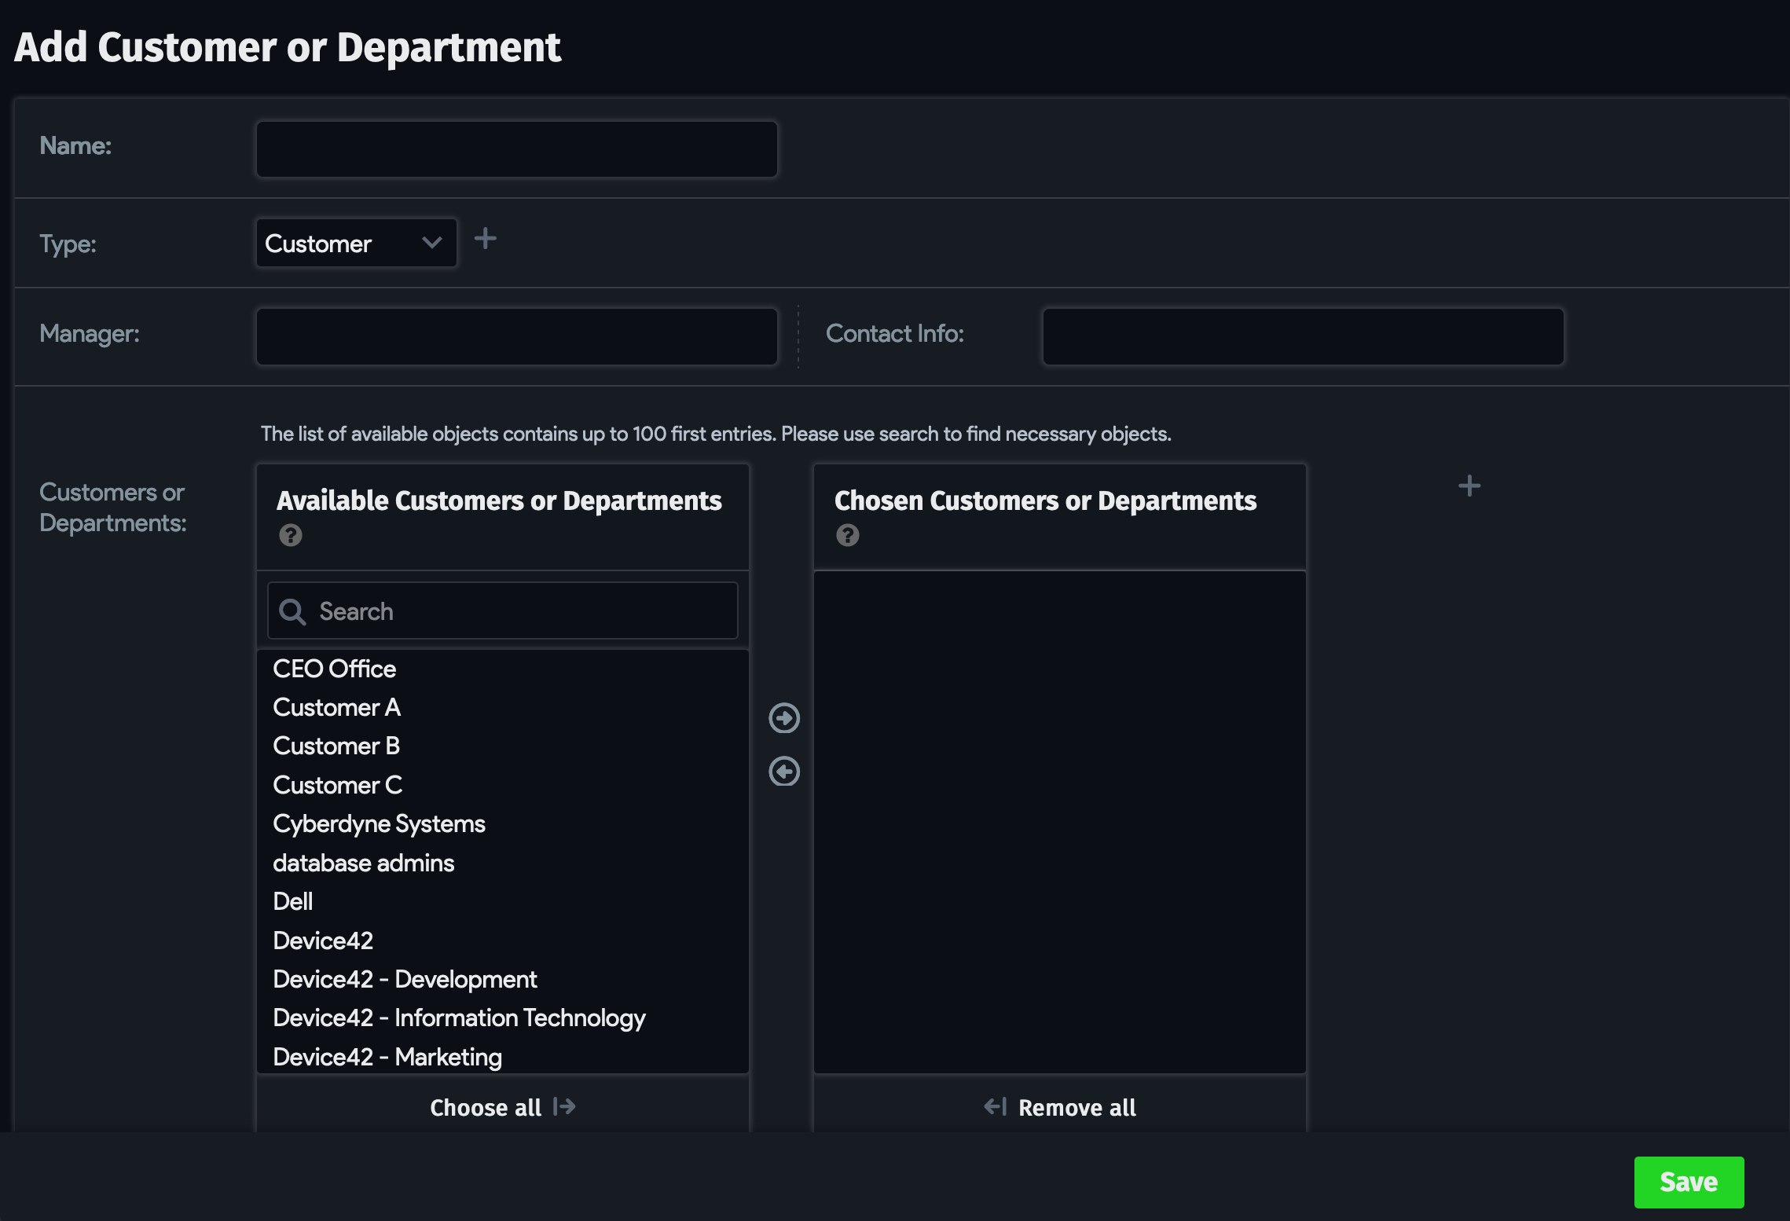Image resolution: width=1790 pixels, height=1221 pixels.
Task: Expand the Customer type selector chevron
Action: [431, 244]
